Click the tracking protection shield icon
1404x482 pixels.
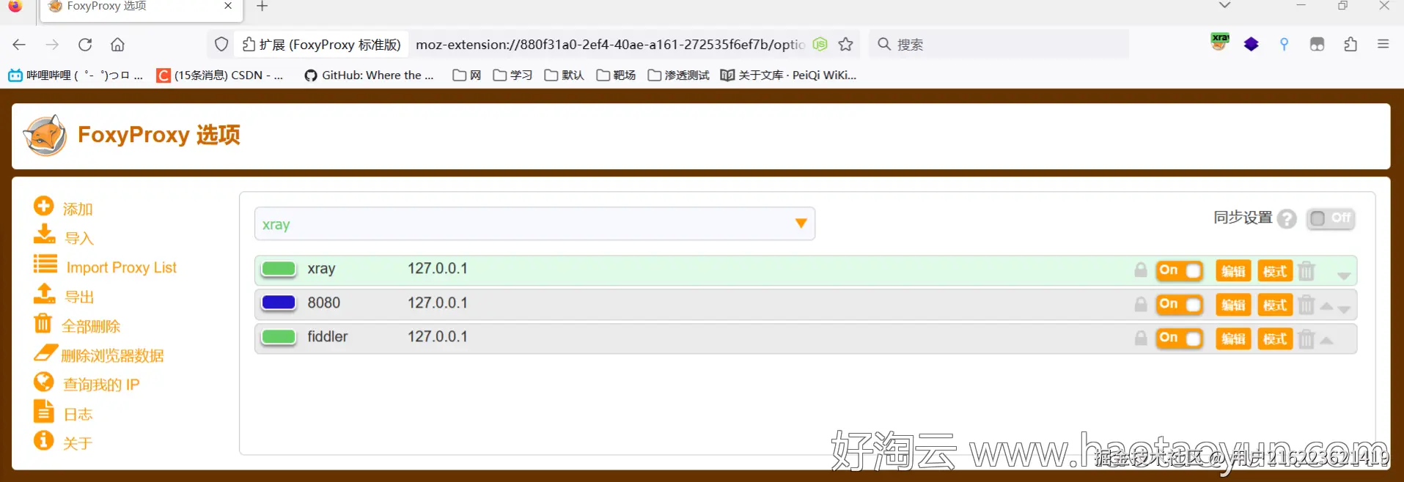[221, 45]
